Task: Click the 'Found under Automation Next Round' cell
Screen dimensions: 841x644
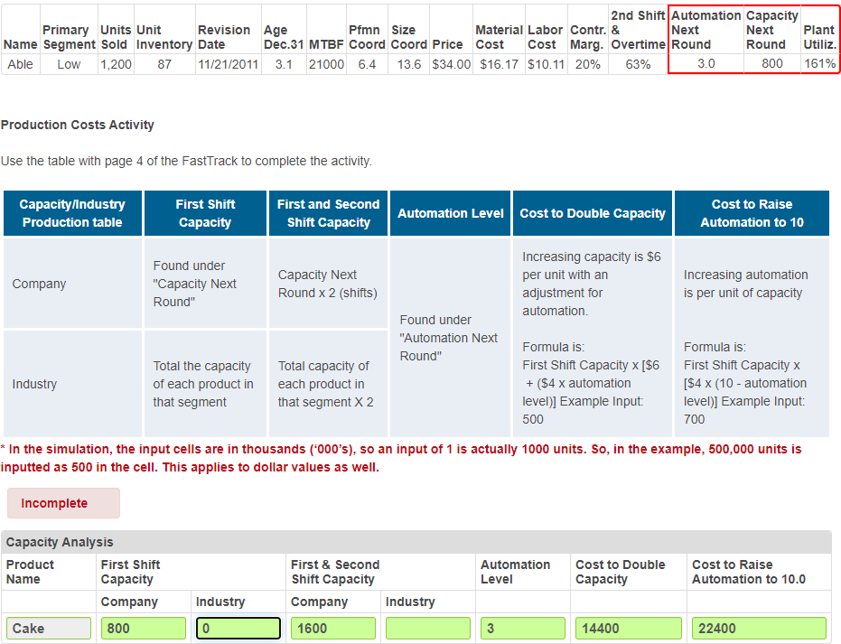Action: coord(449,338)
